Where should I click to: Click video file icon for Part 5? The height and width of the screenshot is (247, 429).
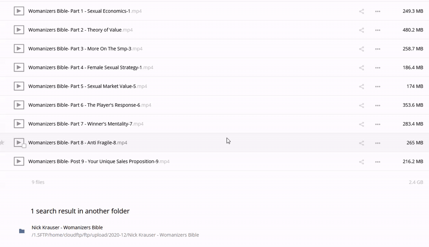pos(19,86)
